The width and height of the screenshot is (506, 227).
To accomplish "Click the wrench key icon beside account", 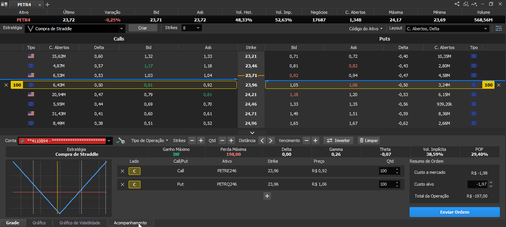I will click(121, 140).
